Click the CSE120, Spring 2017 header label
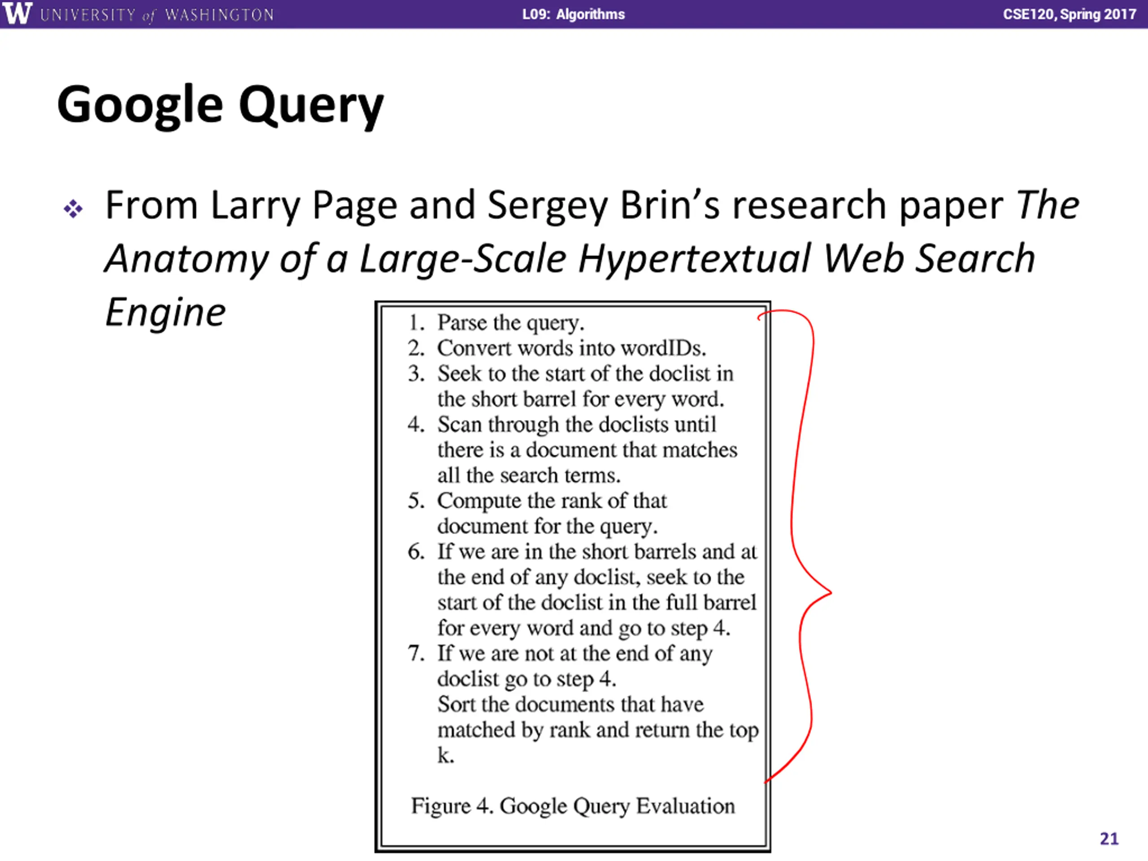1148x861 pixels. click(x=1069, y=14)
